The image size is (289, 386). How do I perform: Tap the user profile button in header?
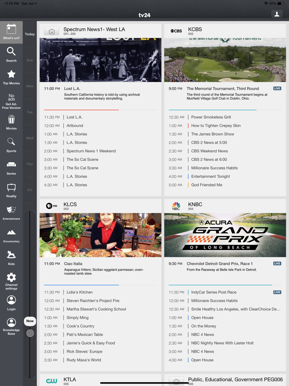tap(277, 14)
